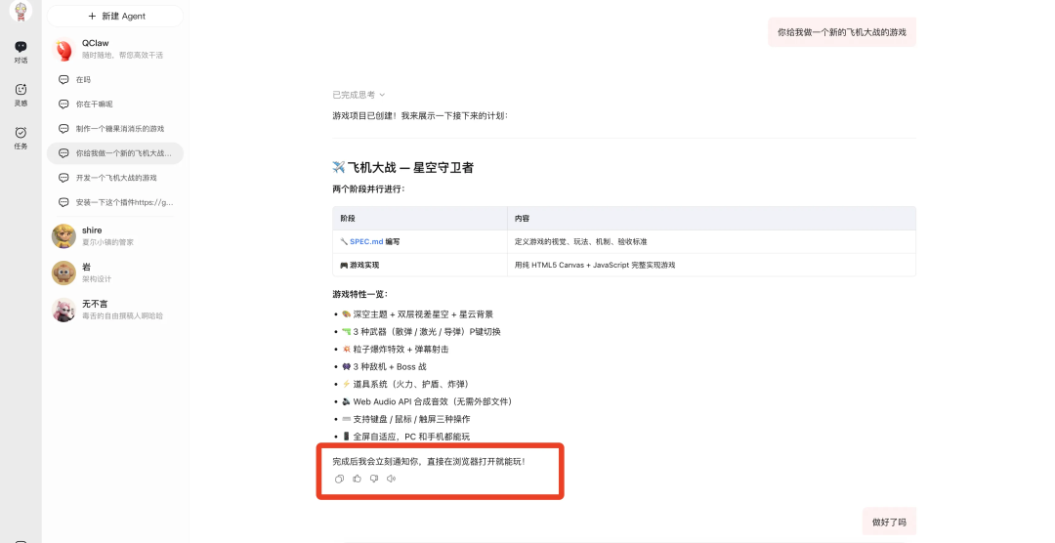The width and height of the screenshot is (1055, 543).
Task: Click the line 游戏项目已创建！我来展示一下接下来的计划
Action: (x=420, y=116)
